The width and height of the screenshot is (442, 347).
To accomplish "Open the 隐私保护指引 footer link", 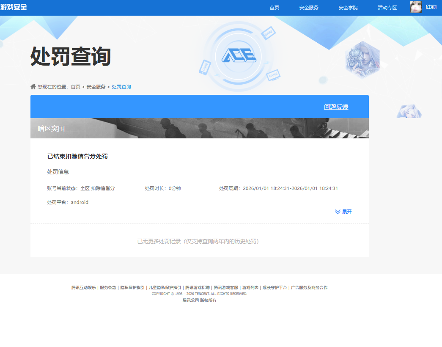I will click(x=132, y=287).
